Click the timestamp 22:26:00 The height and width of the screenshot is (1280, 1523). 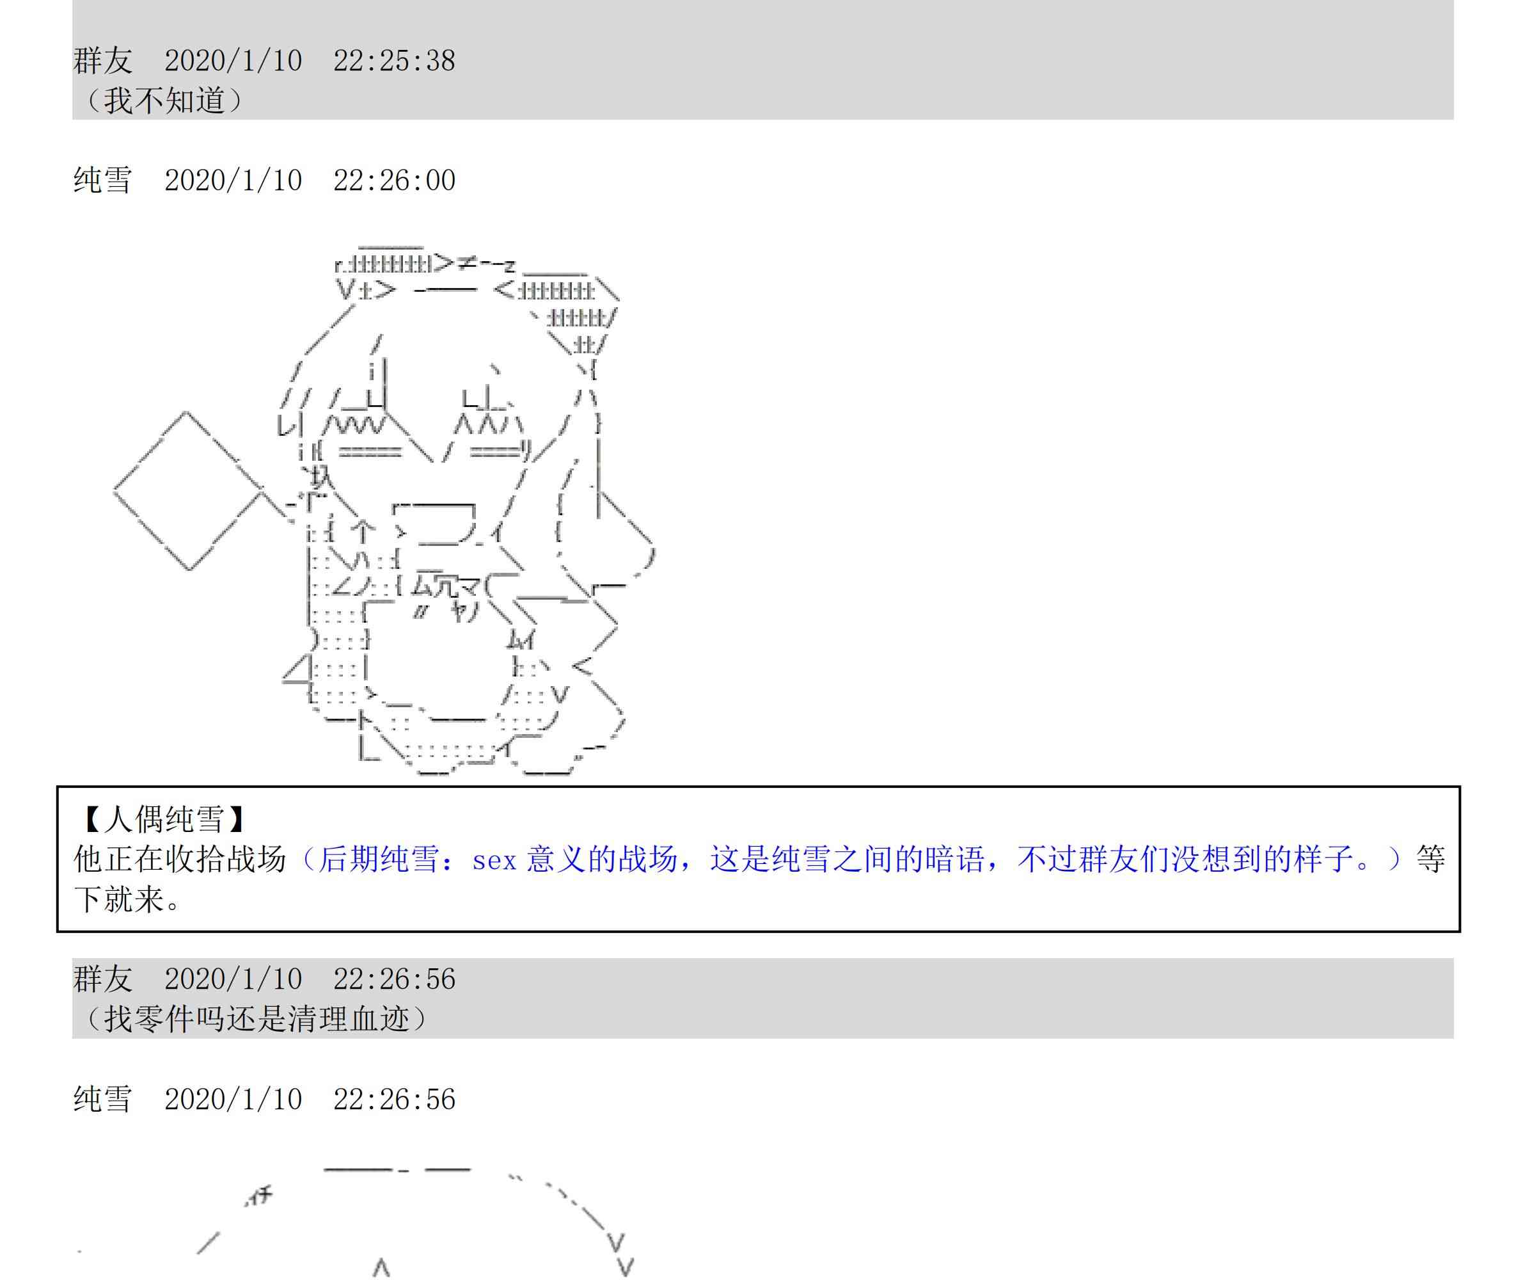[x=394, y=180]
